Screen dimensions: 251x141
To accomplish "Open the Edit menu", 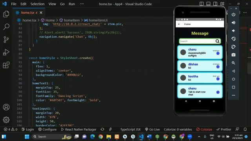I will (x=24, y=4).
